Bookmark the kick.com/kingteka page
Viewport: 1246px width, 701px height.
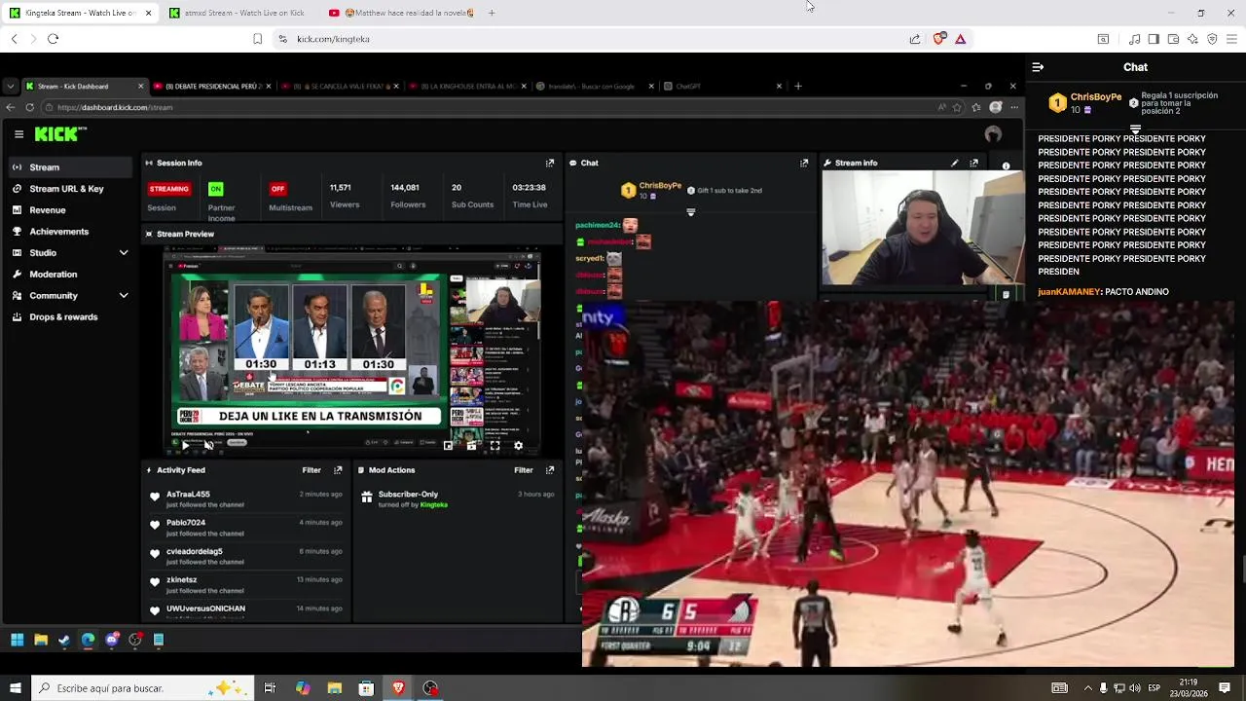(x=257, y=39)
